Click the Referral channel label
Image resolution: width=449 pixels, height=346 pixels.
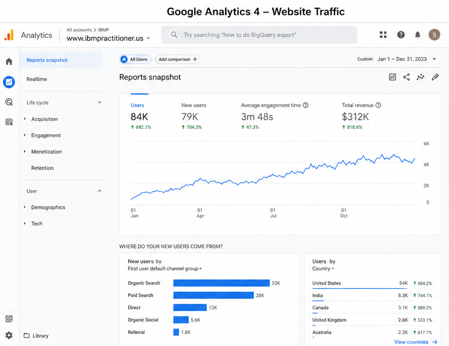click(136, 332)
